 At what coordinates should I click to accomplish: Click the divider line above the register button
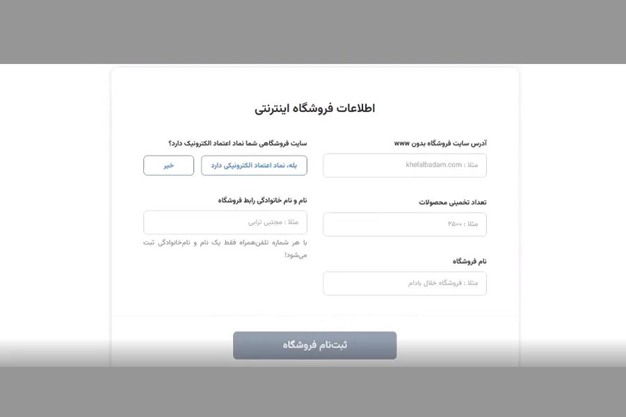pos(314,316)
